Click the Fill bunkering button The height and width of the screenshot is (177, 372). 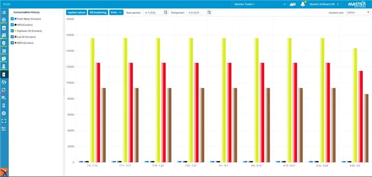pos(98,13)
